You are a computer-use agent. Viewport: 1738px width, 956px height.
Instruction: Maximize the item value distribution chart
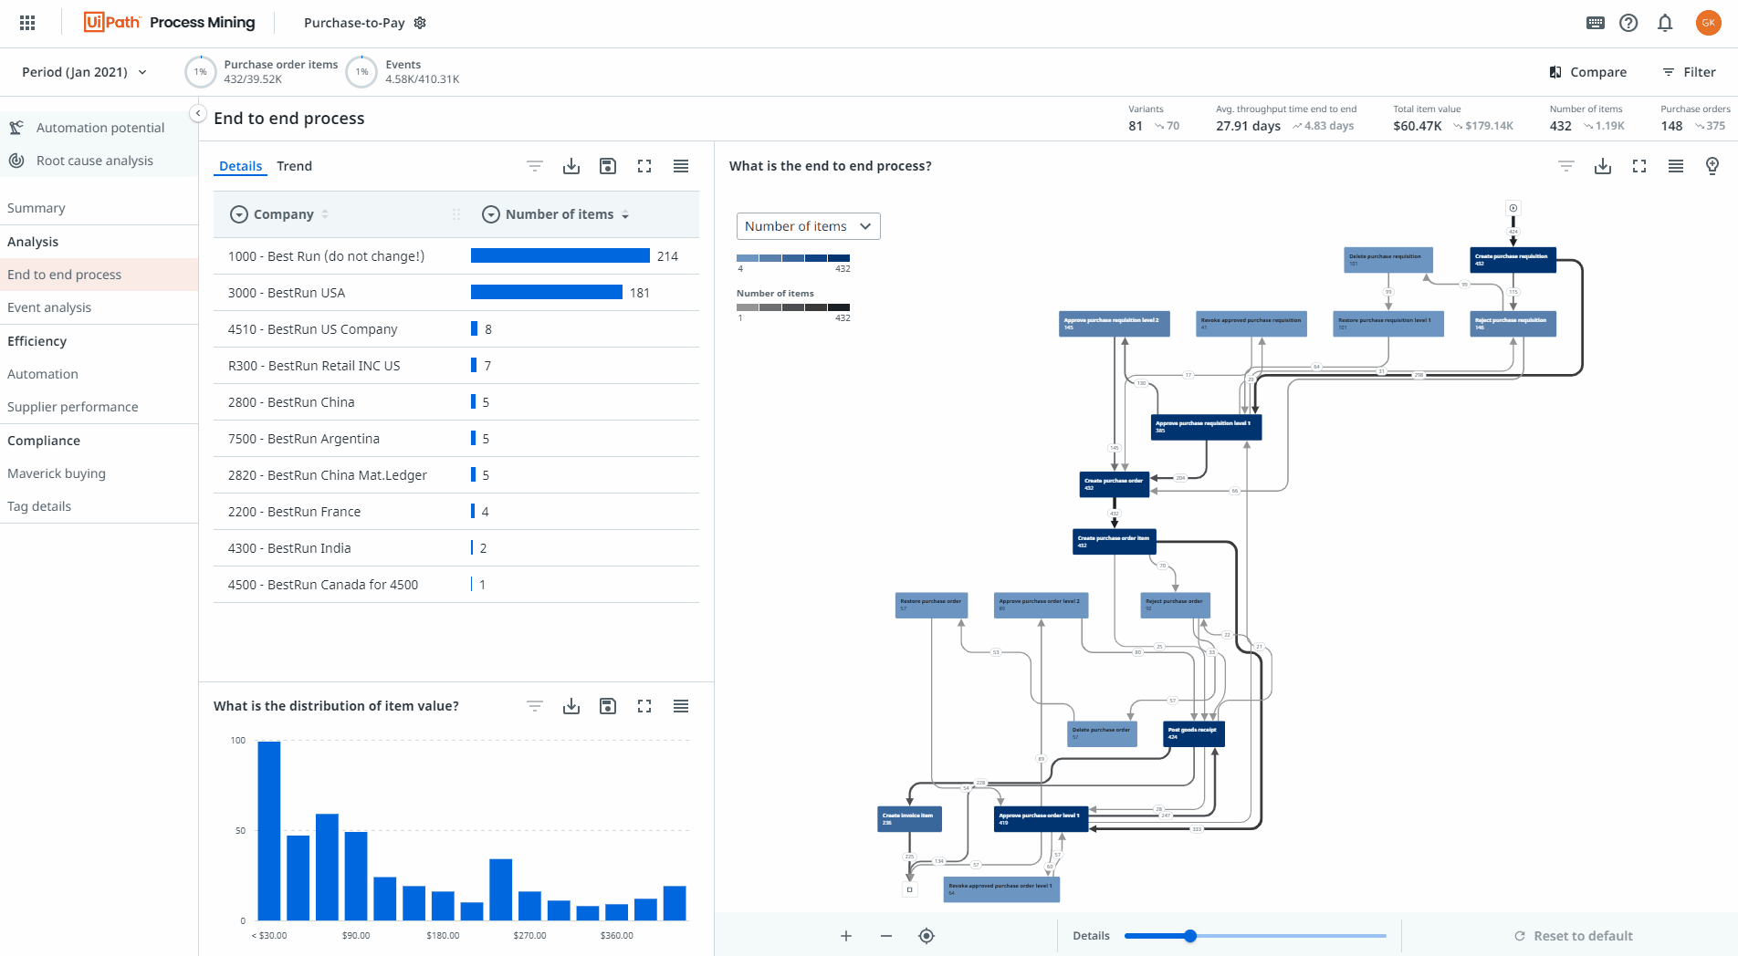click(x=644, y=706)
